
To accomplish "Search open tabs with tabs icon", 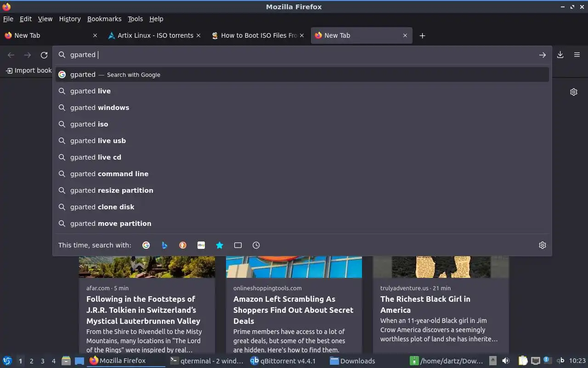I will pos(238,245).
